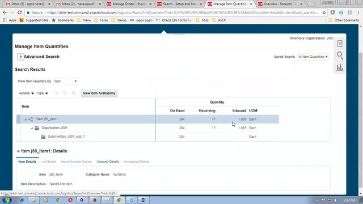
Task: Open the search magnifier icon on right sidebar
Action: (340, 56)
